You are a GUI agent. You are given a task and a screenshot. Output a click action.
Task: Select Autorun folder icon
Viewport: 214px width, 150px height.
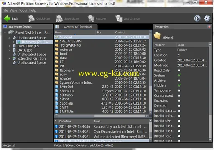[x=56, y=50]
